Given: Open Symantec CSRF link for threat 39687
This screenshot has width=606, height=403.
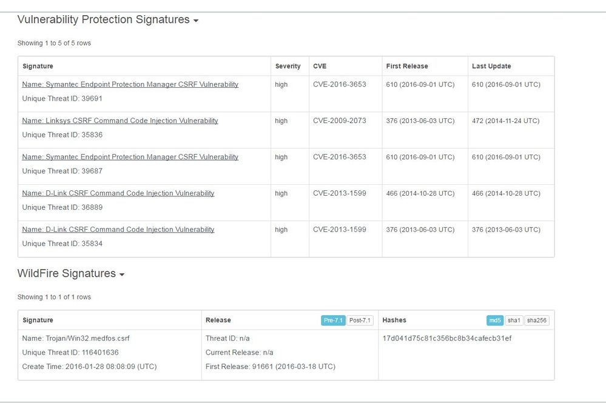Looking at the screenshot, I should coord(130,157).
